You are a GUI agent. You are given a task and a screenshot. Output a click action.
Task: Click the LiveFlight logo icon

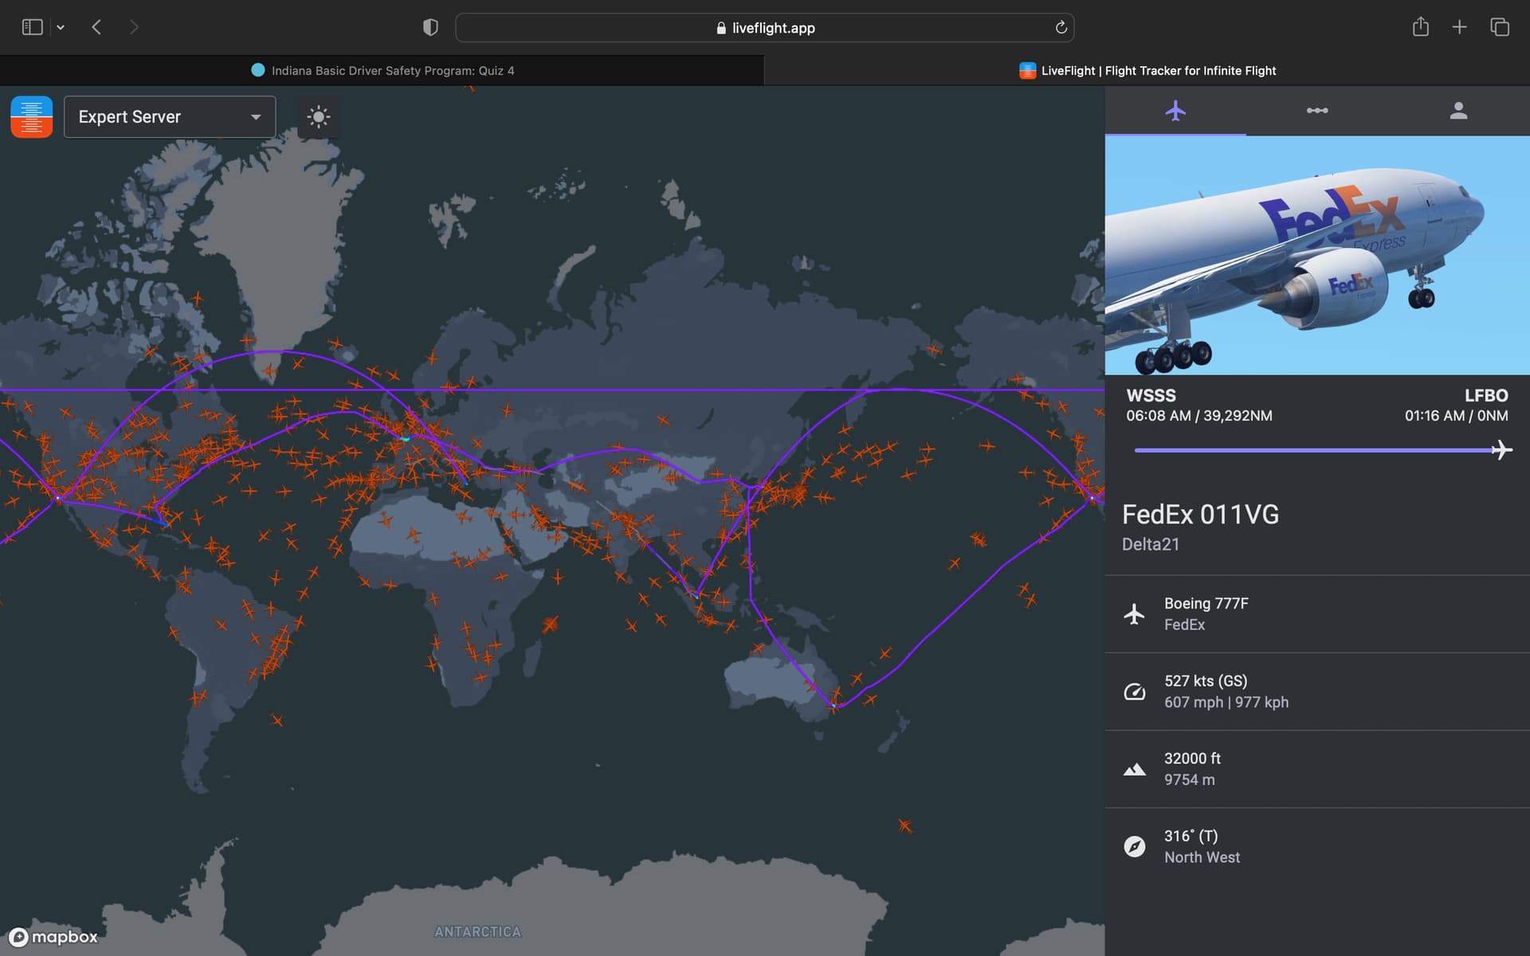tap(32, 117)
